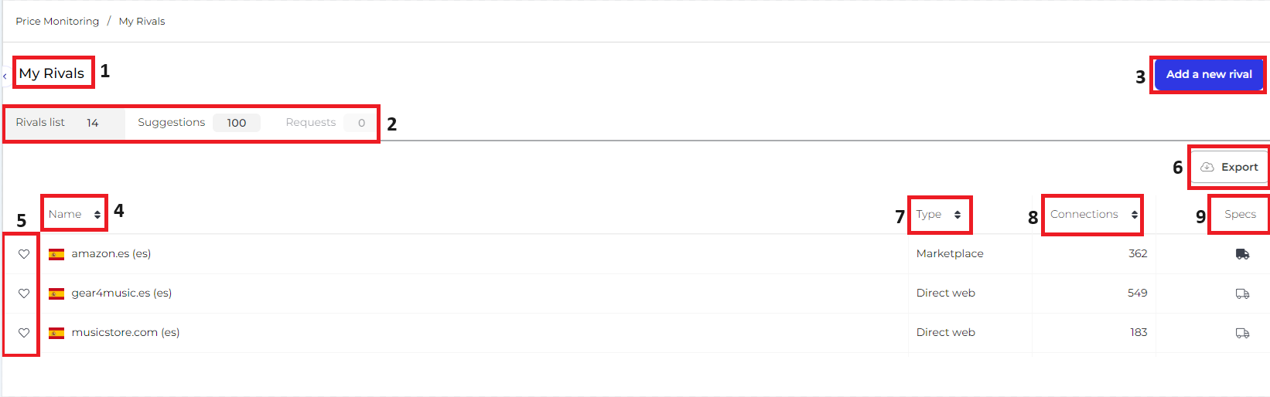Click the gear4music.es delivery truck icon

(x=1242, y=294)
